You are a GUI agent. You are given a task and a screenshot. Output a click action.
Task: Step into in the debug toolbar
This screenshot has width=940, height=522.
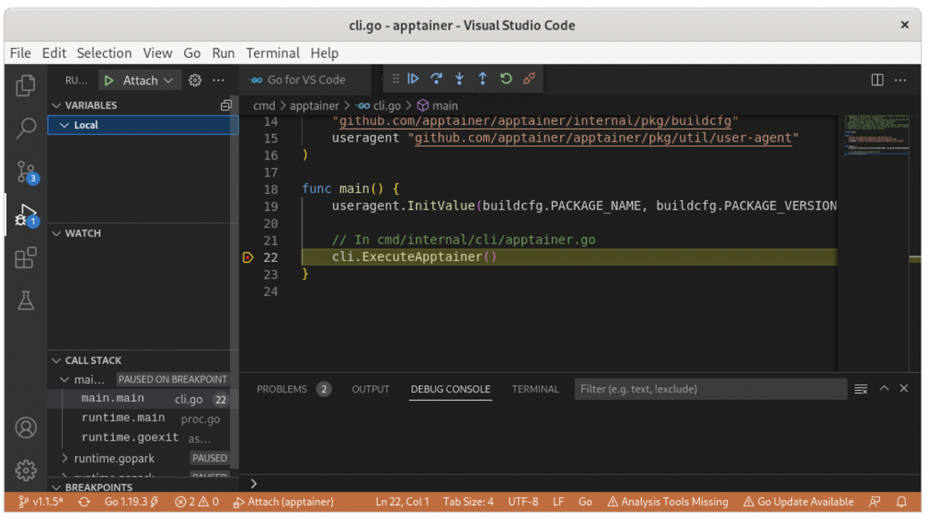click(459, 79)
